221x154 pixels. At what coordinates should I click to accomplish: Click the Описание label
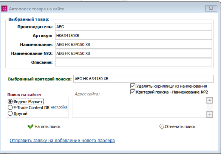[x=42, y=62]
